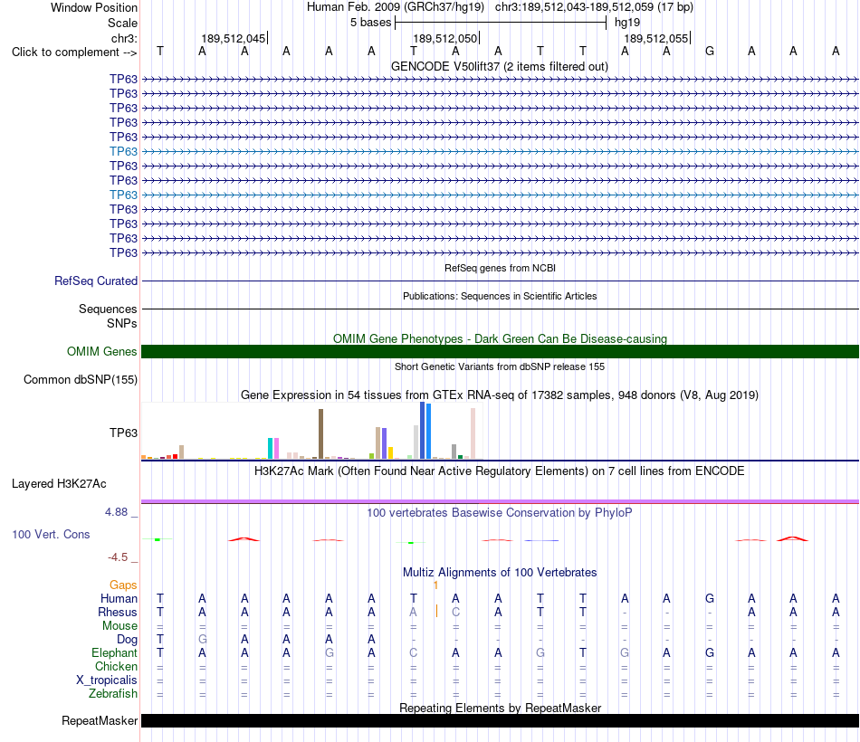Click the "5 bases" scale label
860x742 pixels.
click(371, 23)
